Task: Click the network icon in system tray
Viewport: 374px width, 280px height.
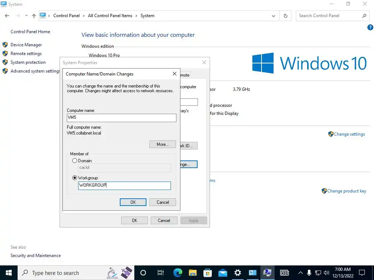Action: [x=318, y=273]
